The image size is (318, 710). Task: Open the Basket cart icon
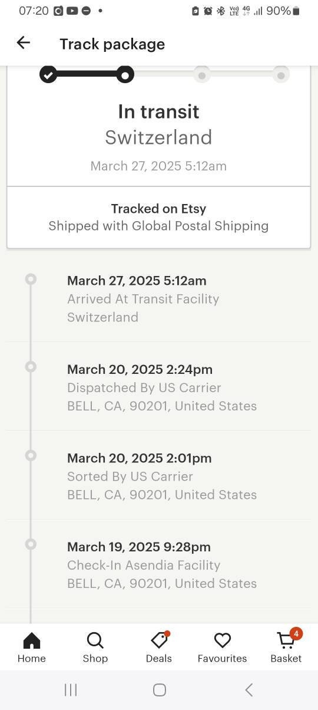pos(286,640)
